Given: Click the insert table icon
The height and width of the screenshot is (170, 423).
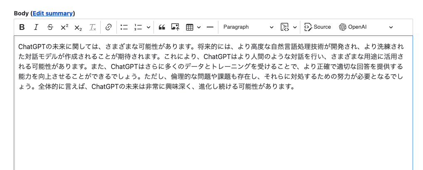Looking at the screenshot, I should (x=190, y=27).
